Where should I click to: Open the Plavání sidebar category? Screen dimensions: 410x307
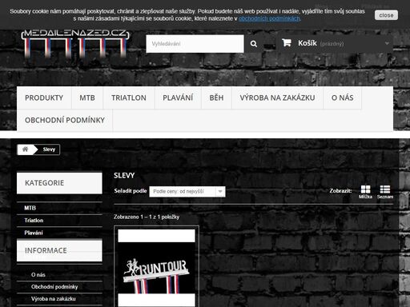pyautogui.click(x=34, y=233)
